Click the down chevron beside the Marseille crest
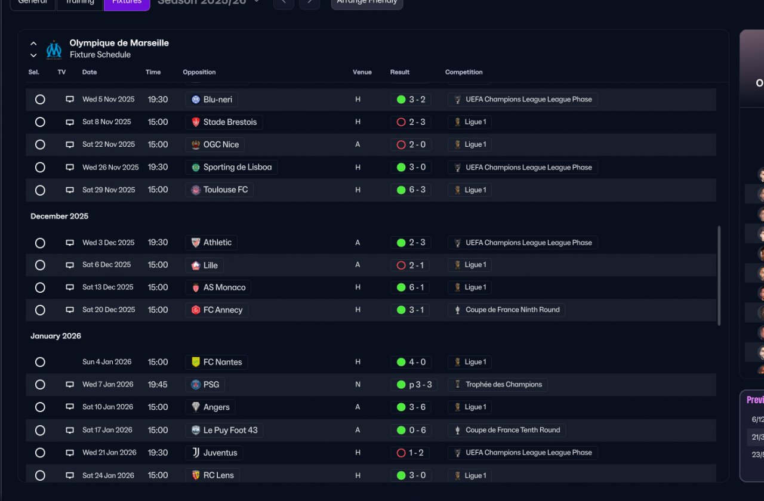This screenshot has width=764, height=501. click(x=33, y=55)
